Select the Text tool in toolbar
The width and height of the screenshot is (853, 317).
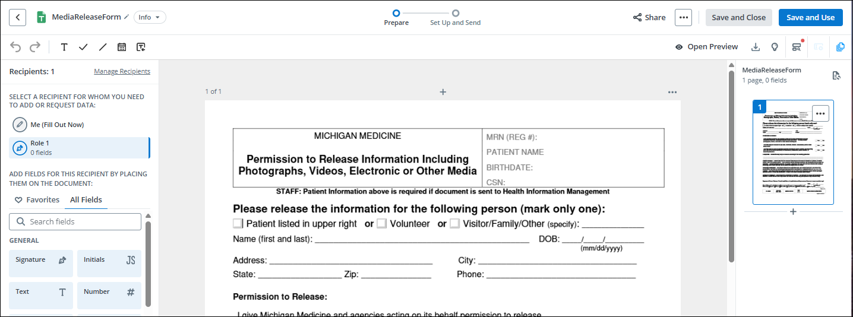[x=64, y=47]
